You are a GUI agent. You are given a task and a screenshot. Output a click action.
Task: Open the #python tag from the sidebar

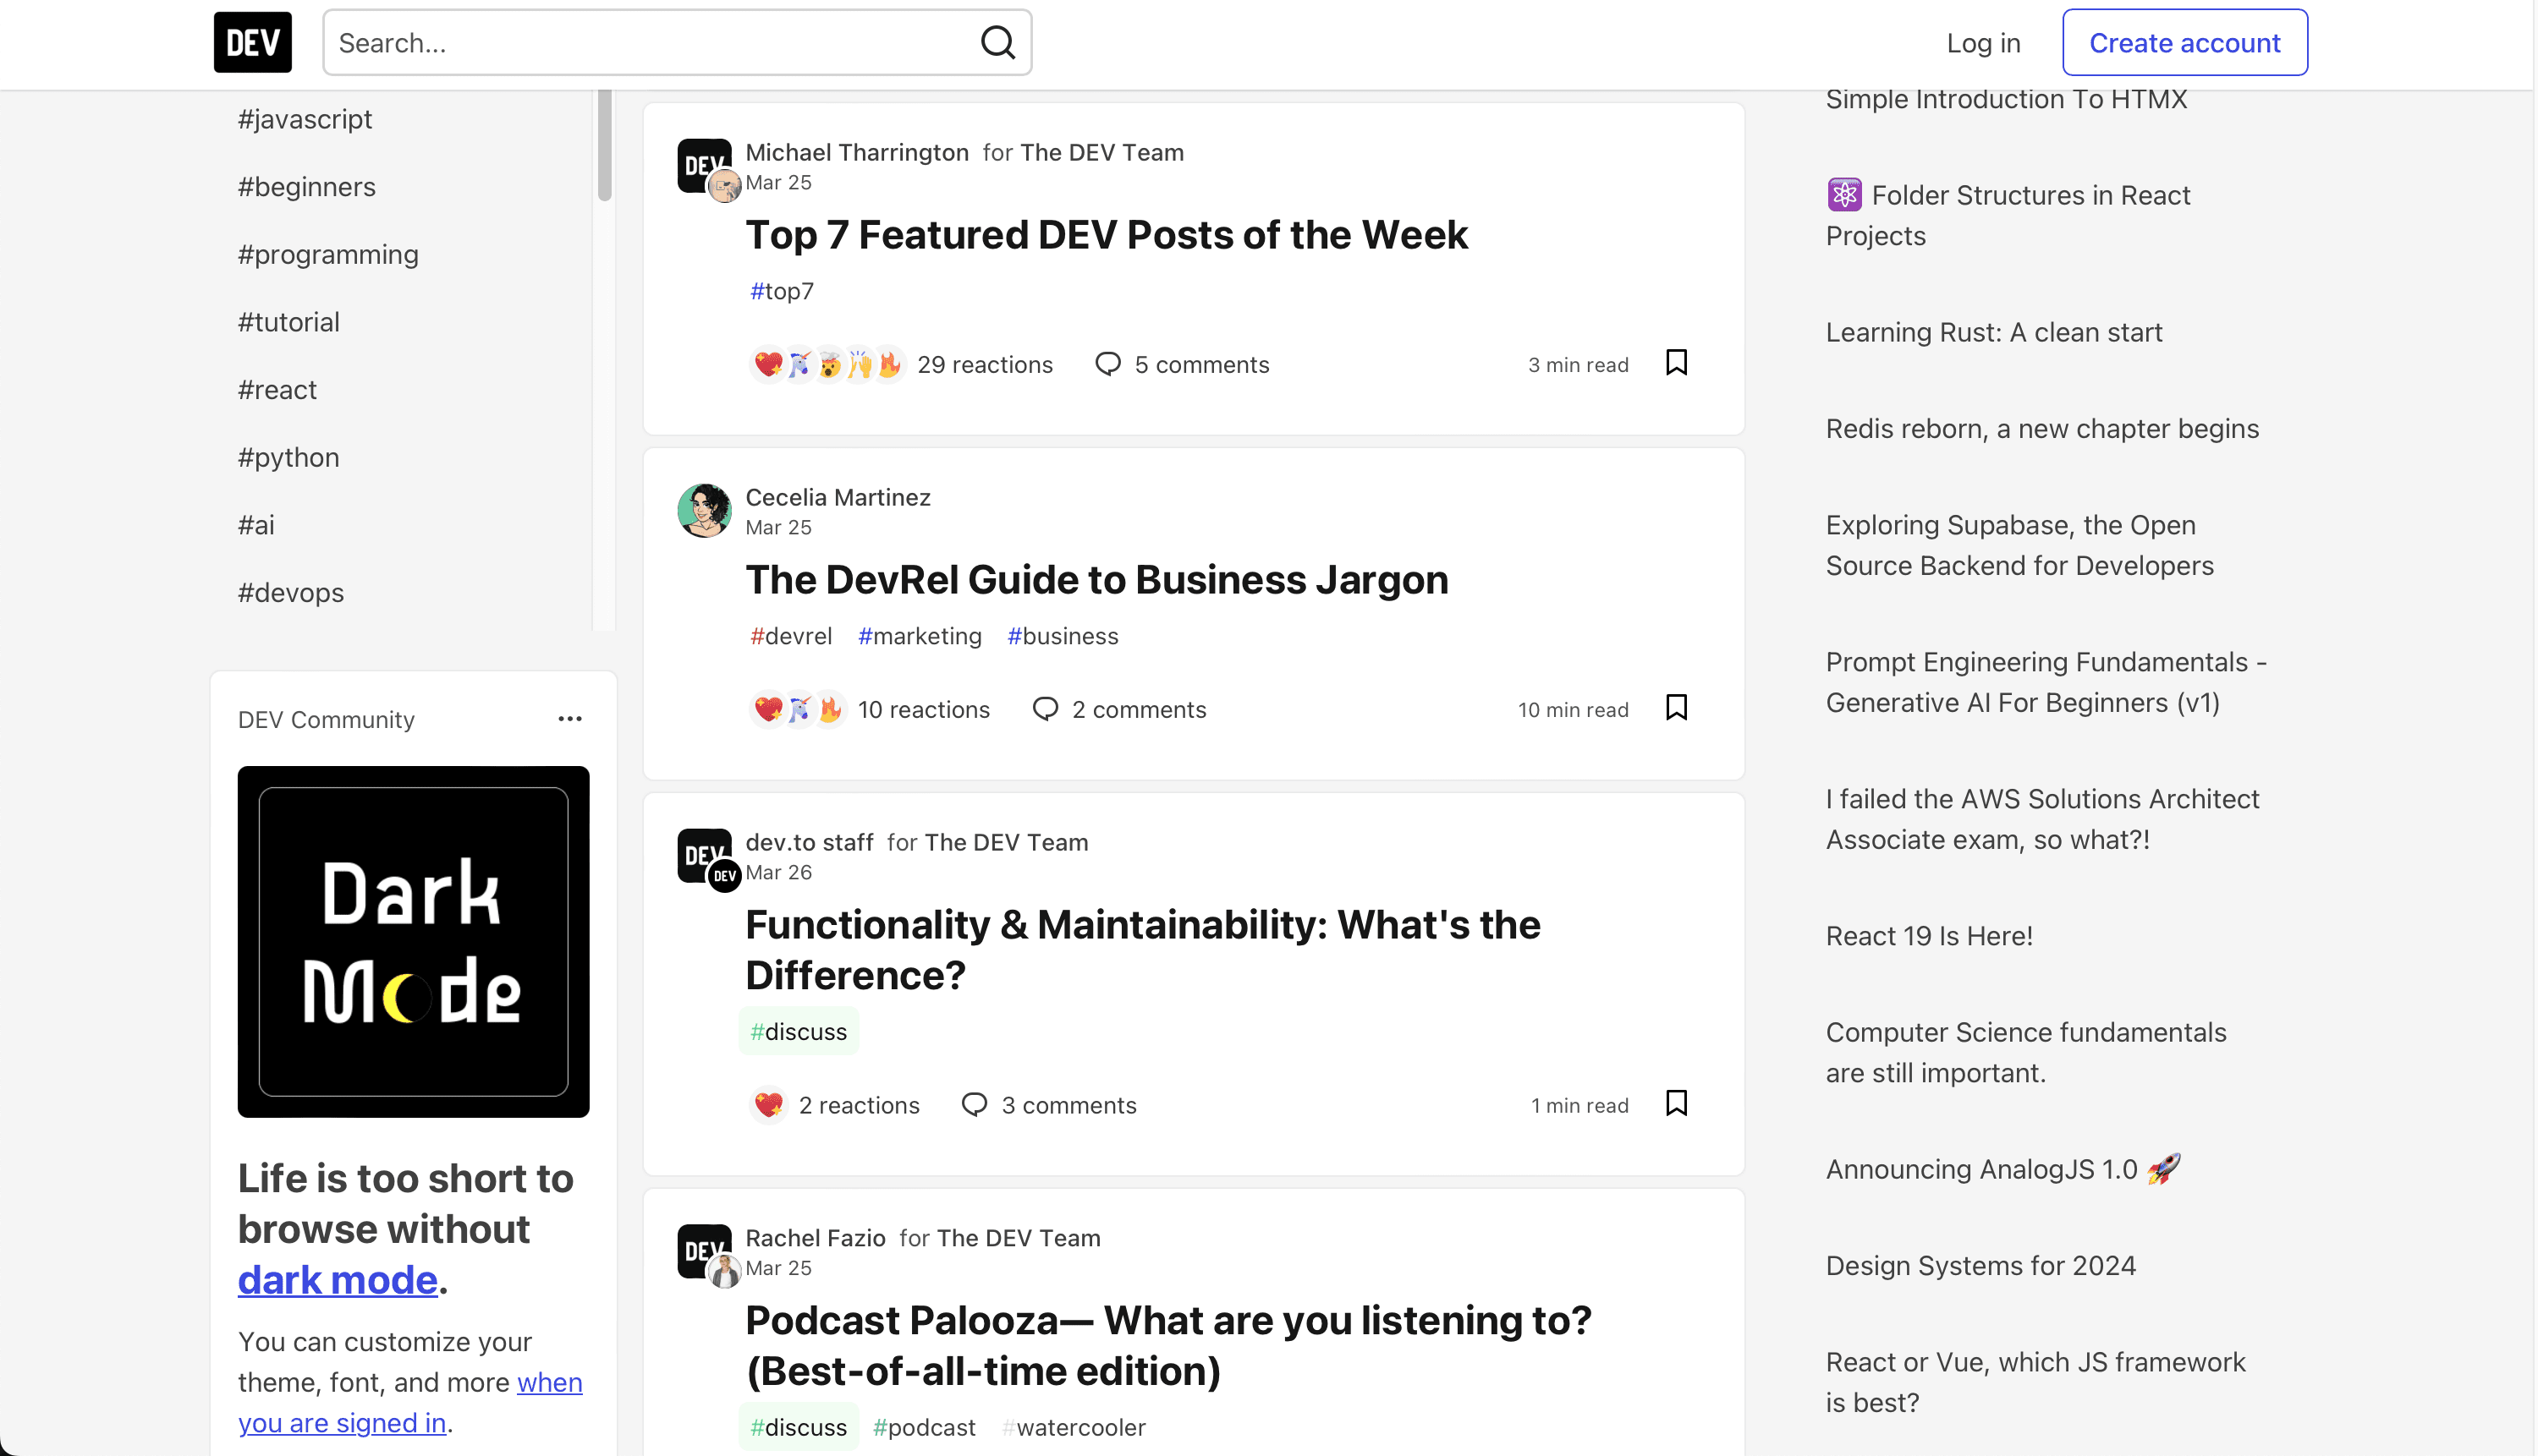pos(288,457)
